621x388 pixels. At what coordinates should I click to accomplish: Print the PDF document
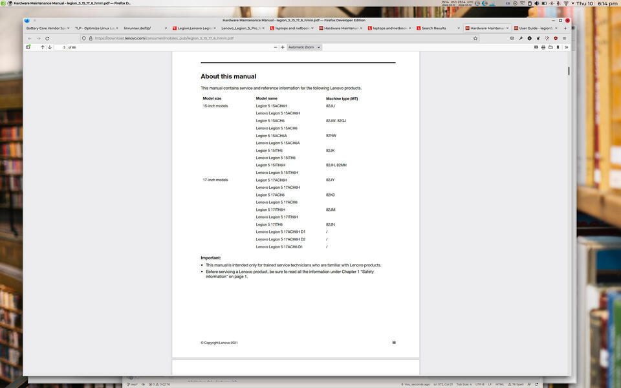point(543,47)
